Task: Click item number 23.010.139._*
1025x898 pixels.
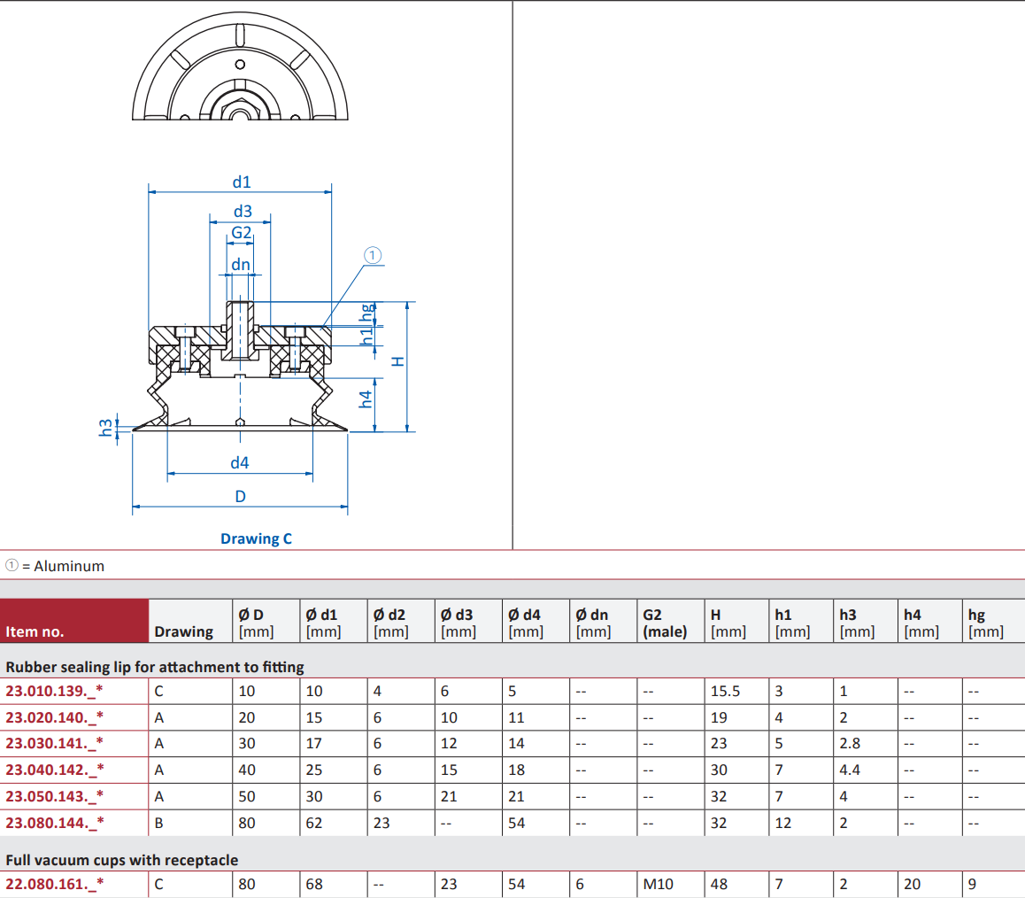Action: click(54, 691)
